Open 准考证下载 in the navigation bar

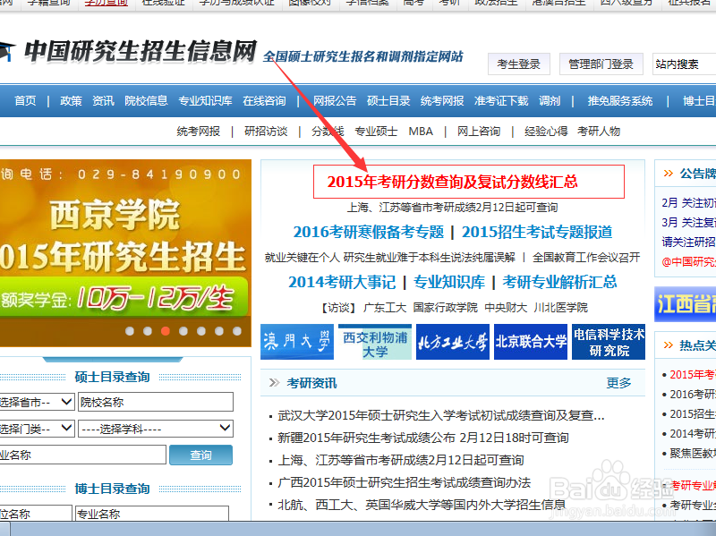tap(501, 100)
